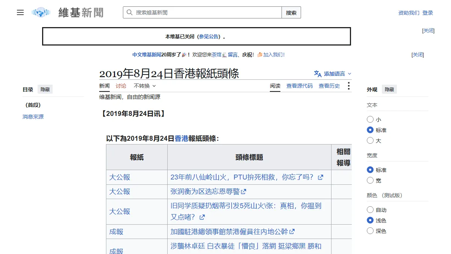Select 深色 color mode
Viewport: 451px width, 254px height.
point(370,231)
